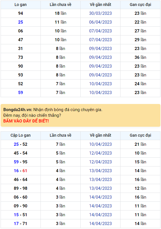The image size is (161, 229).
Task: Select the blue Lo gan number 25
Action: [x=21, y=22]
